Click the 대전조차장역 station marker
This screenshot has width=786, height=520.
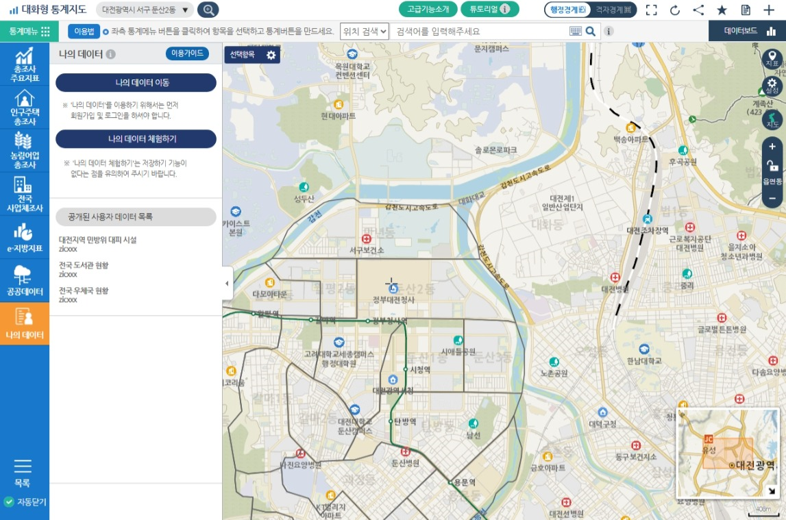click(647, 219)
